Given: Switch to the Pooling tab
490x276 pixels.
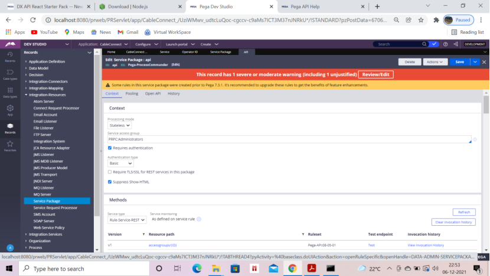Looking at the screenshot, I should [132, 93].
